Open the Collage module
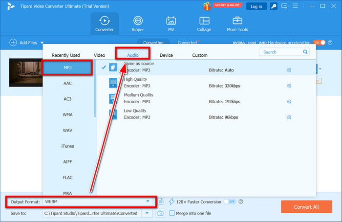This screenshot has width=342, height=222. point(204,24)
